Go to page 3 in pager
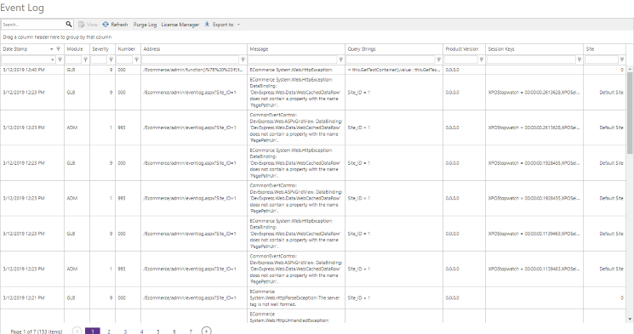 (125, 331)
